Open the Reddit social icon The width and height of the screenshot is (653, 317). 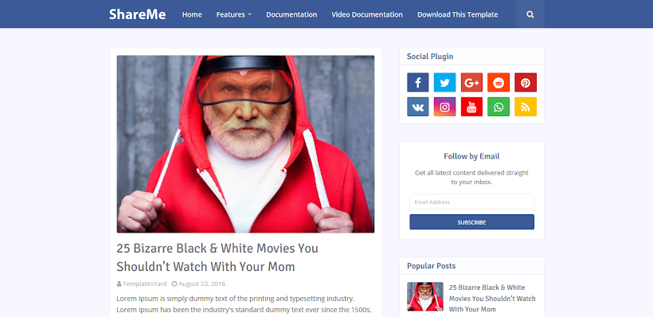point(499,83)
